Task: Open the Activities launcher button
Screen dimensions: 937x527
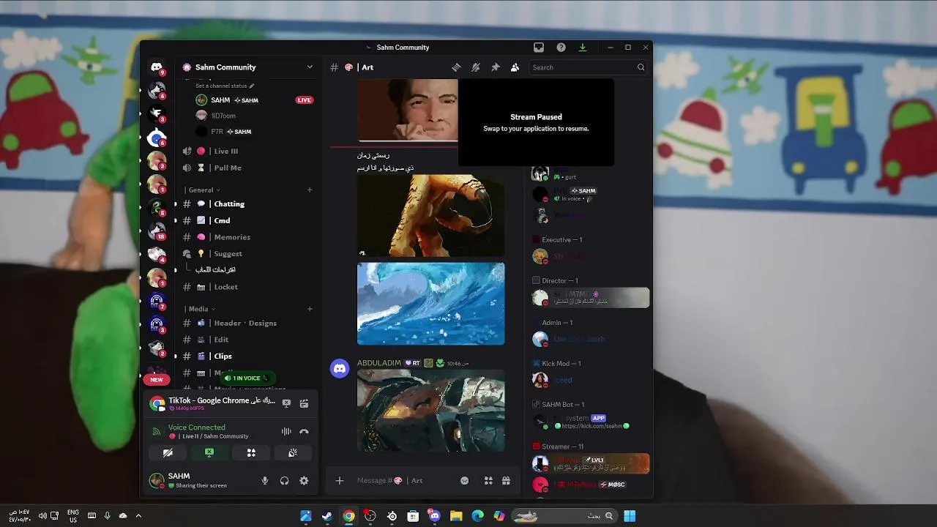Action: point(251,453)
